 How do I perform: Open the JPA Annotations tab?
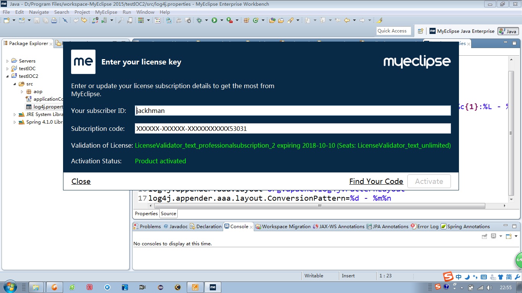click(x=387, y=226)
